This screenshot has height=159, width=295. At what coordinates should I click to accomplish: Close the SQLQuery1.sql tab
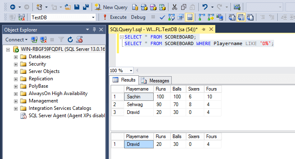tap(211, 29)
